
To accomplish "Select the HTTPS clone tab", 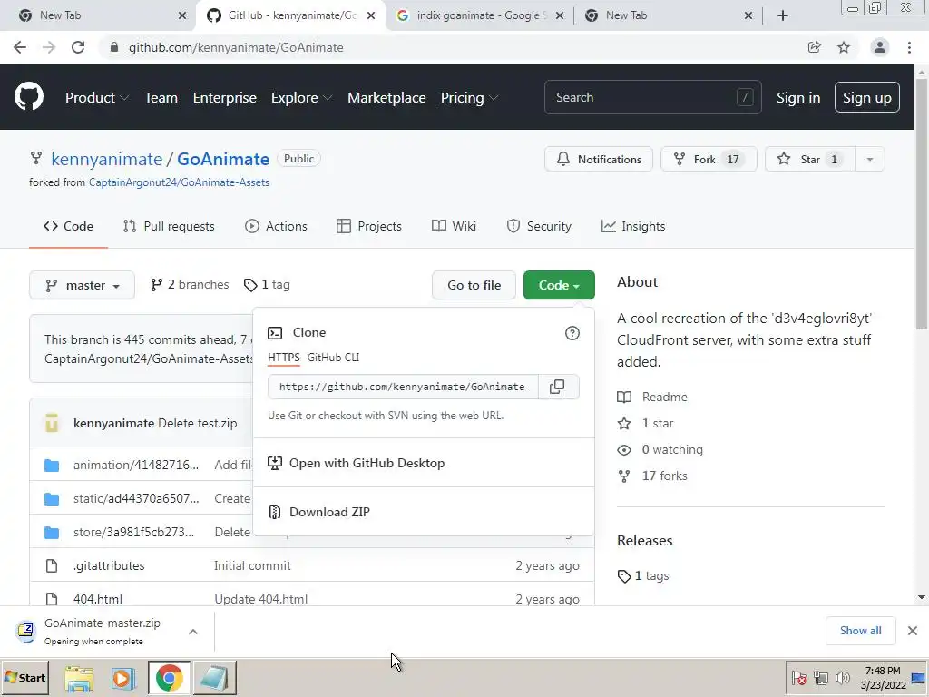I will 284,358.
